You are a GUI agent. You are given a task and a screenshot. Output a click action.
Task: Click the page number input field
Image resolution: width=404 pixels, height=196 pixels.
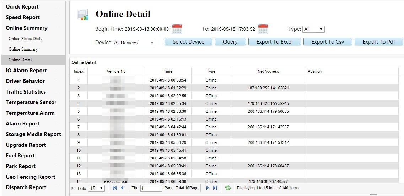point(151,189)
